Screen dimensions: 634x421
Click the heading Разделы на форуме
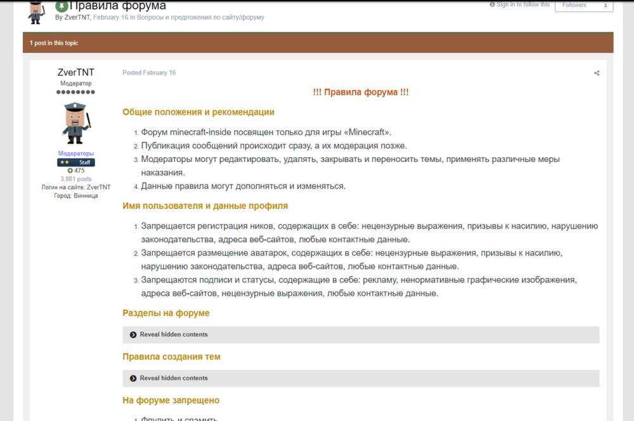coord(166,313)
